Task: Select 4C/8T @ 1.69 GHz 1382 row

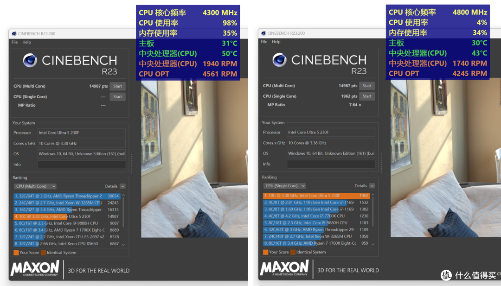Action: pyautogui.click(x=316, y=209)
